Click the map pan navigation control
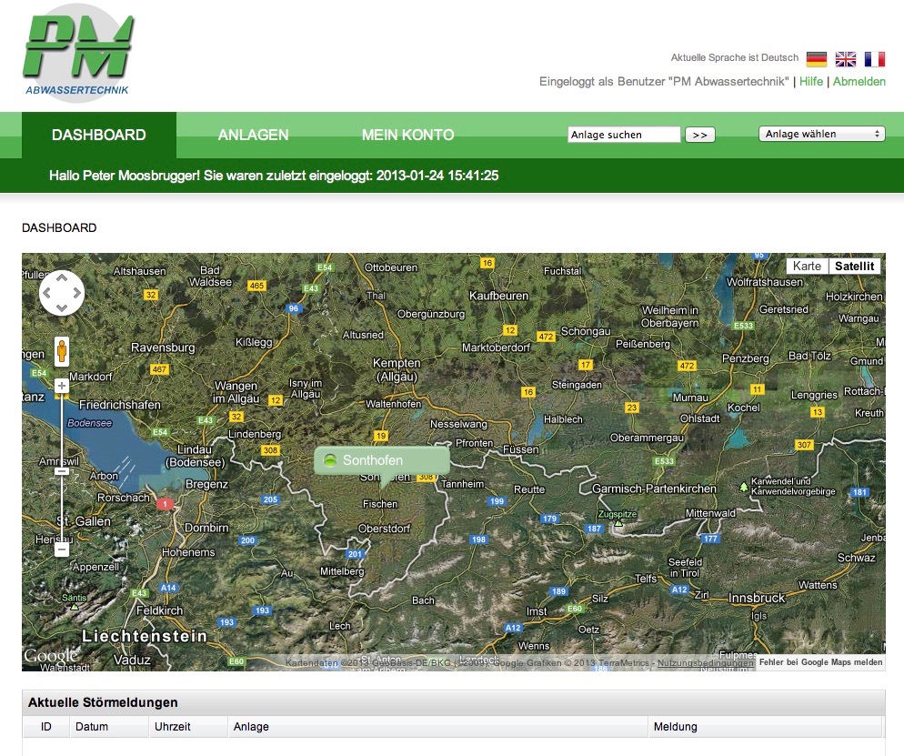This screenshot has width=904, height=756. tap(62, 293)
